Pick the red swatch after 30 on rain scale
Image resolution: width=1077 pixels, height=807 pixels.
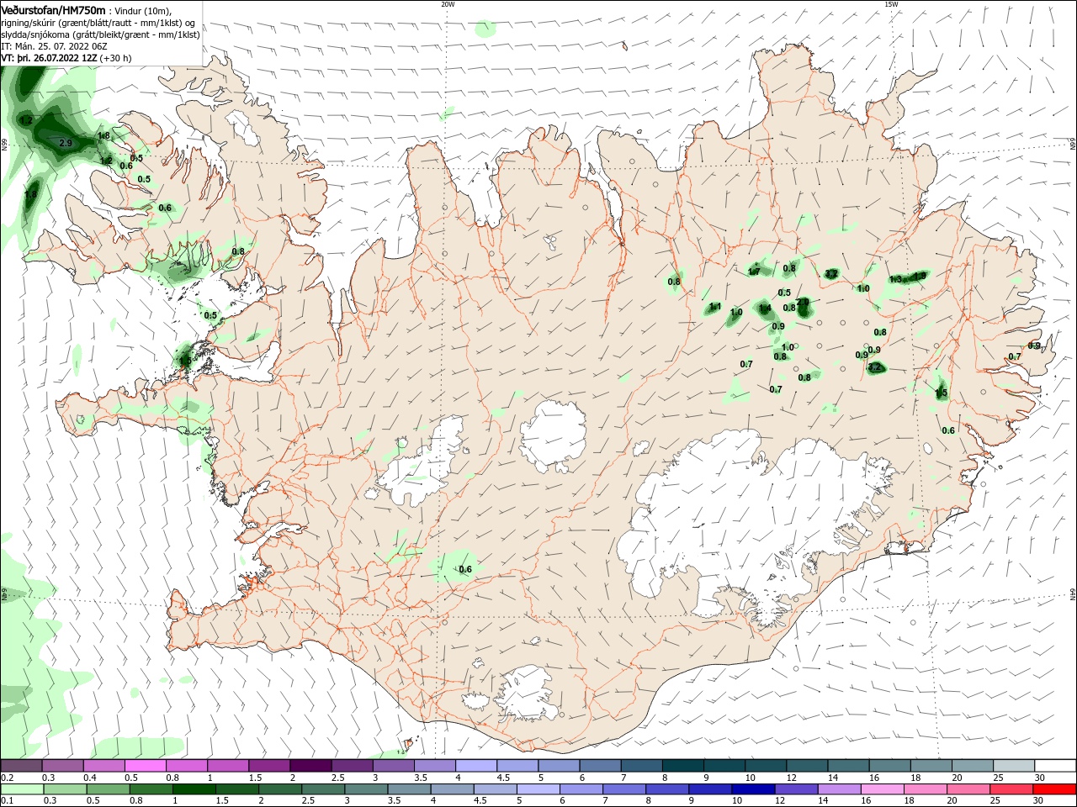1053,789
